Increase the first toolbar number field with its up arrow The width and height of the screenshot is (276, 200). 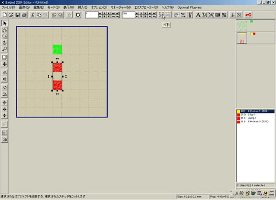click(x=100, y=13)
